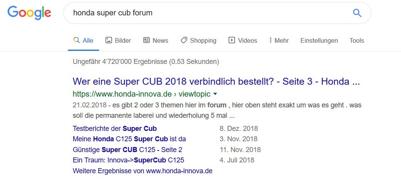This screenshot has width=401, height=184.
Task: Switch to the Bilder tab
Action: point(123,40)
